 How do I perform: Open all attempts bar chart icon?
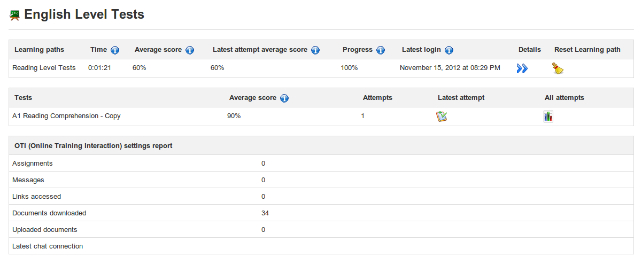(x=548, y=117)
